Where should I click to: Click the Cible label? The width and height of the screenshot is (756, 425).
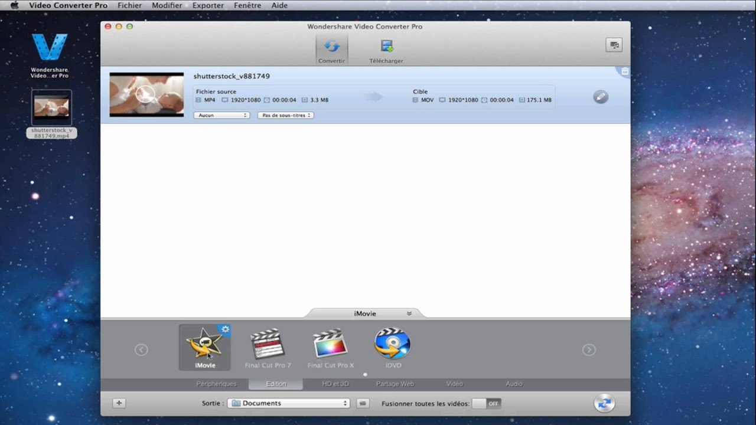(x=420, y=91)
